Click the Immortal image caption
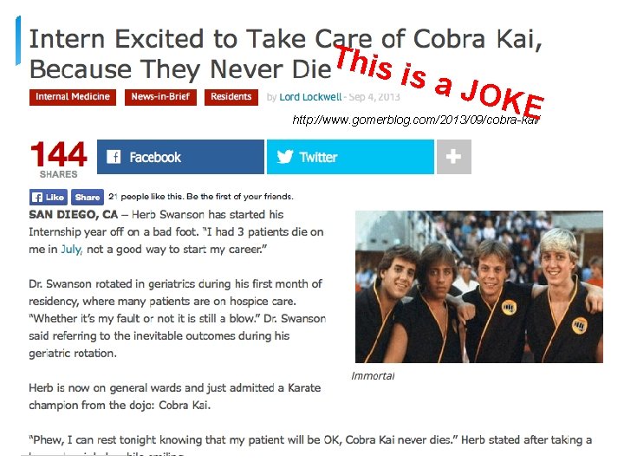624x468 pixels. pos(373,375)
